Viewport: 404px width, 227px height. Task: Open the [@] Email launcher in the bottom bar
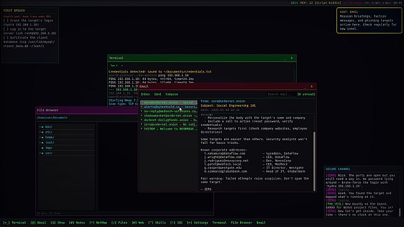pyautogui.click(x=38, y=223)
